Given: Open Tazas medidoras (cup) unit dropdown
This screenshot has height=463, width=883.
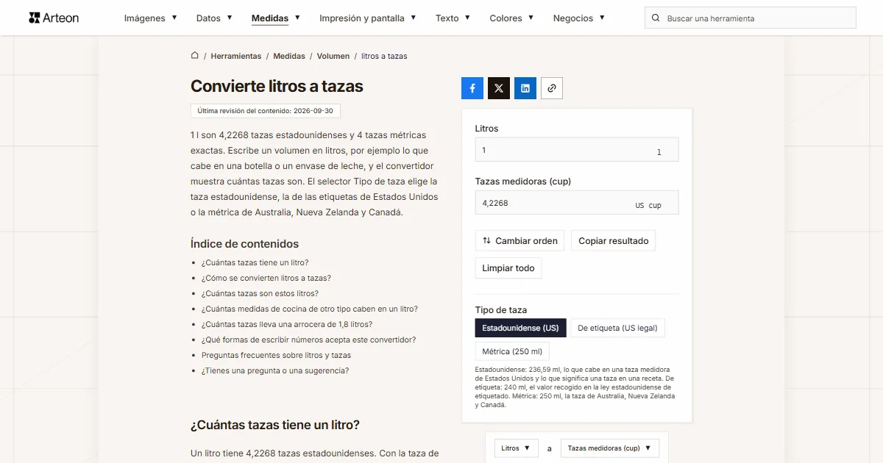Looking at the screenshot, I should pos(610,448).
